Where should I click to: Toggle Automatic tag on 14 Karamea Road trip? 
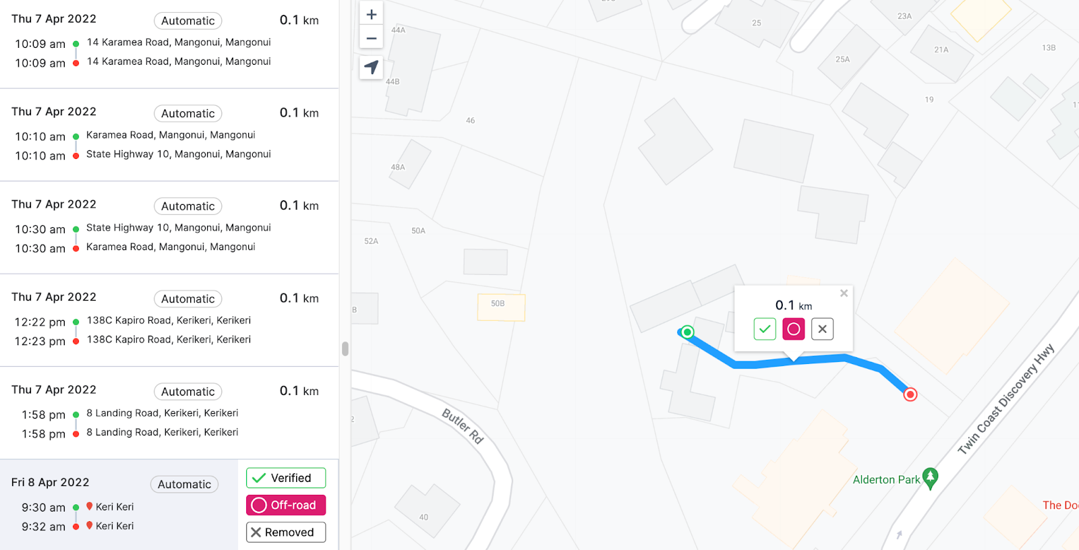pyautogui.click(x=187, y=21)
